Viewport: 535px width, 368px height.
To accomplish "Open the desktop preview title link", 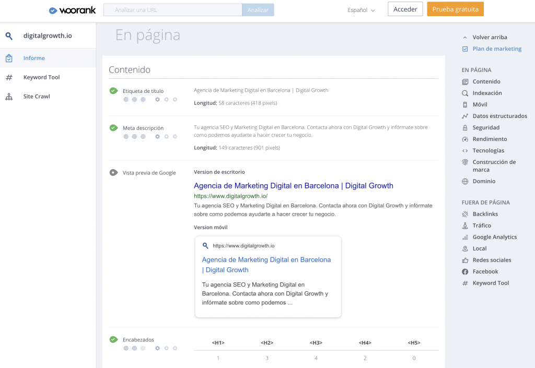I will (x=294, y=186).
